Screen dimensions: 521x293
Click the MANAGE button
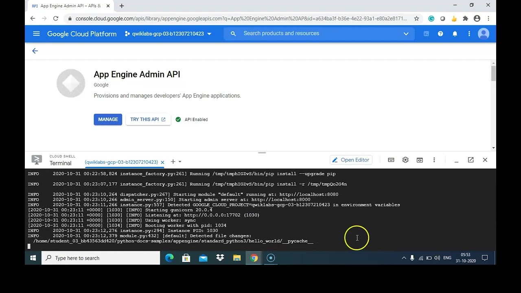(x=108, y=119)
